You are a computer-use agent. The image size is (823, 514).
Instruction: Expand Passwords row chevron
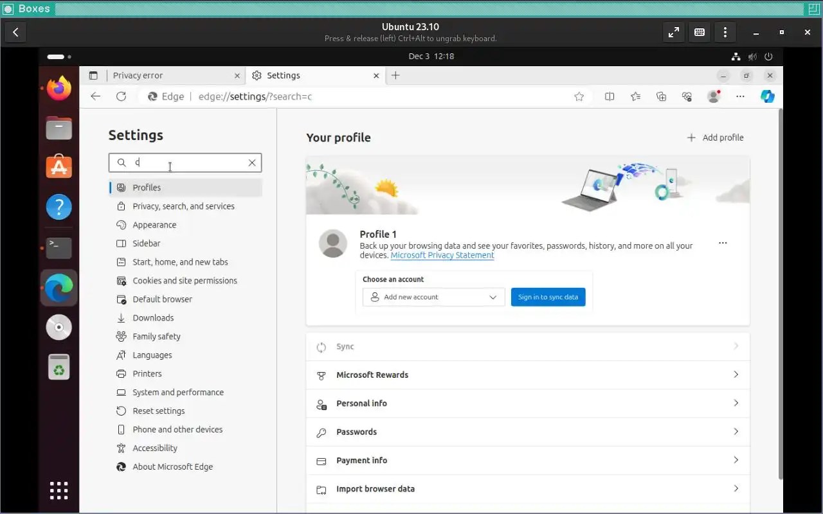(x=736, y=432)
